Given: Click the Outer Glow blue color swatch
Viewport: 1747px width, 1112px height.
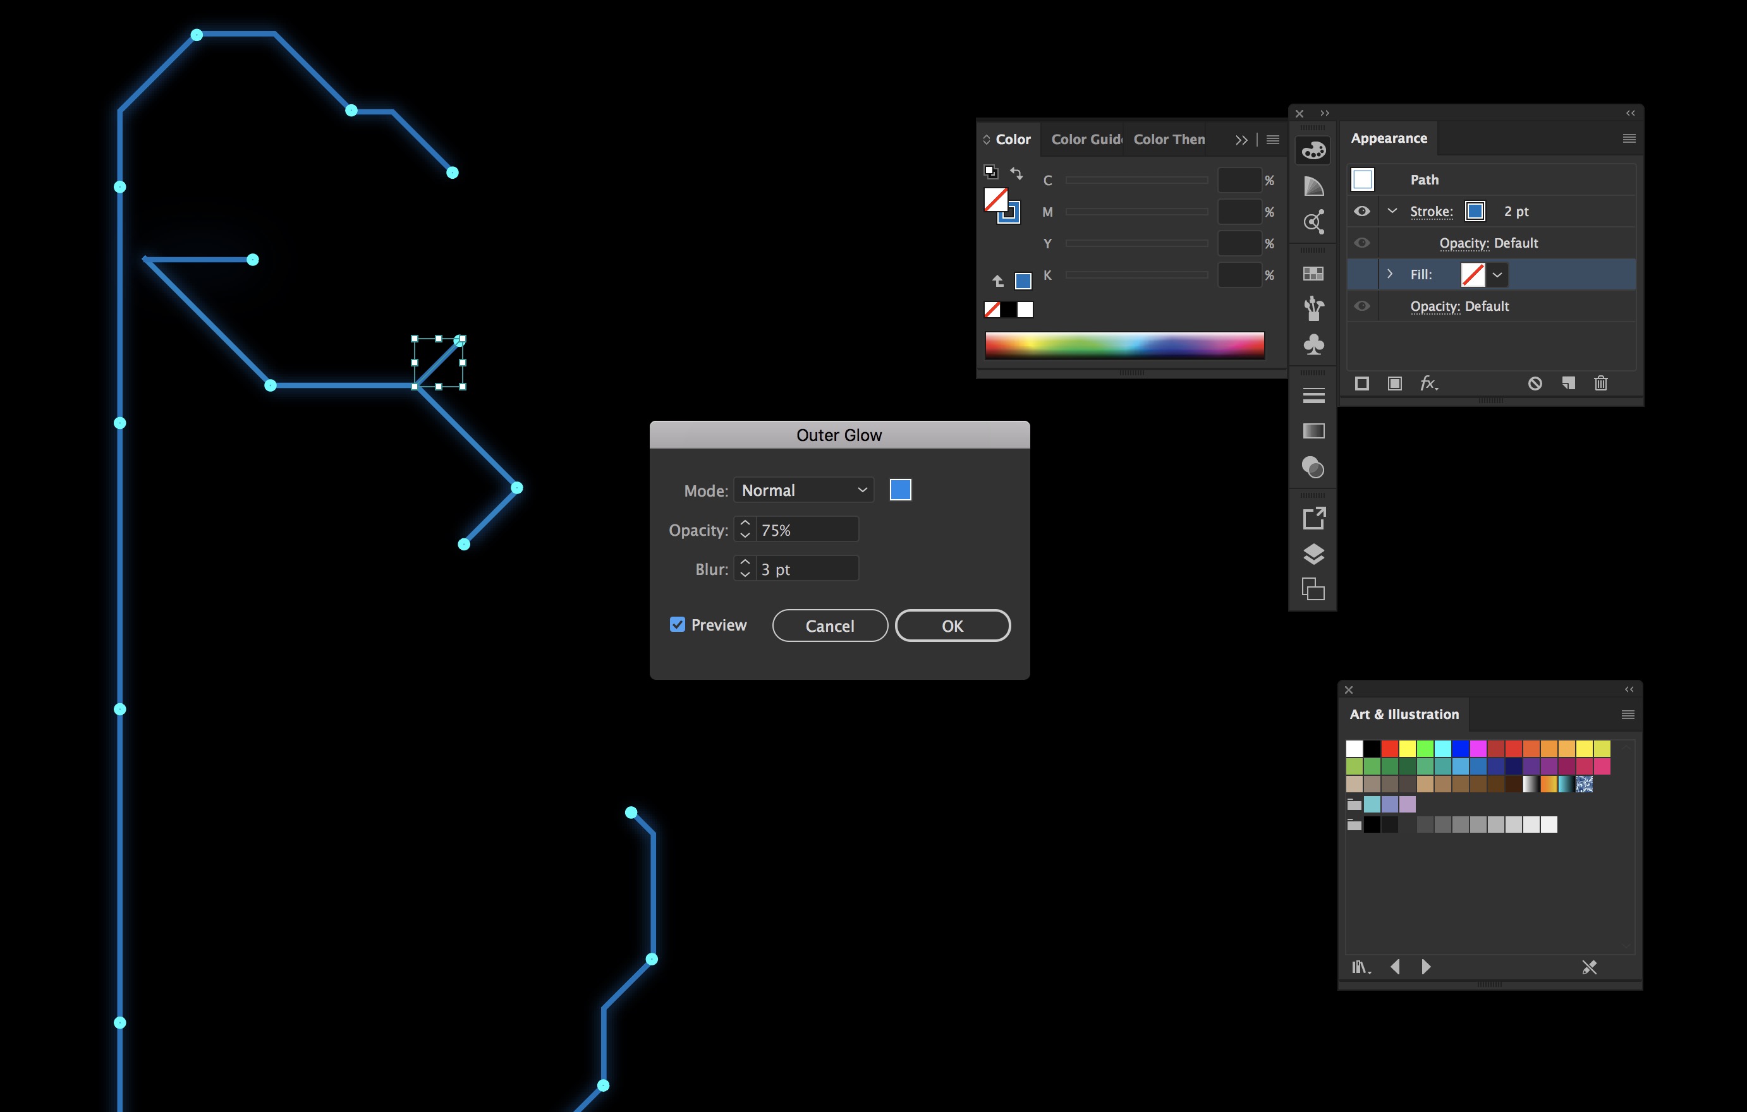Looking at the screenshot, I should 900,488.
